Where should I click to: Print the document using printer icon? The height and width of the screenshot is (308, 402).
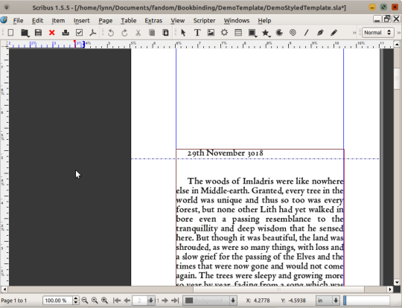click(66, 33)
